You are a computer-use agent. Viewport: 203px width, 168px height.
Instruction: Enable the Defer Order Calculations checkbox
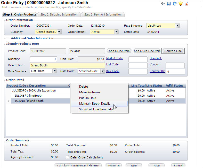pos(68,157)
